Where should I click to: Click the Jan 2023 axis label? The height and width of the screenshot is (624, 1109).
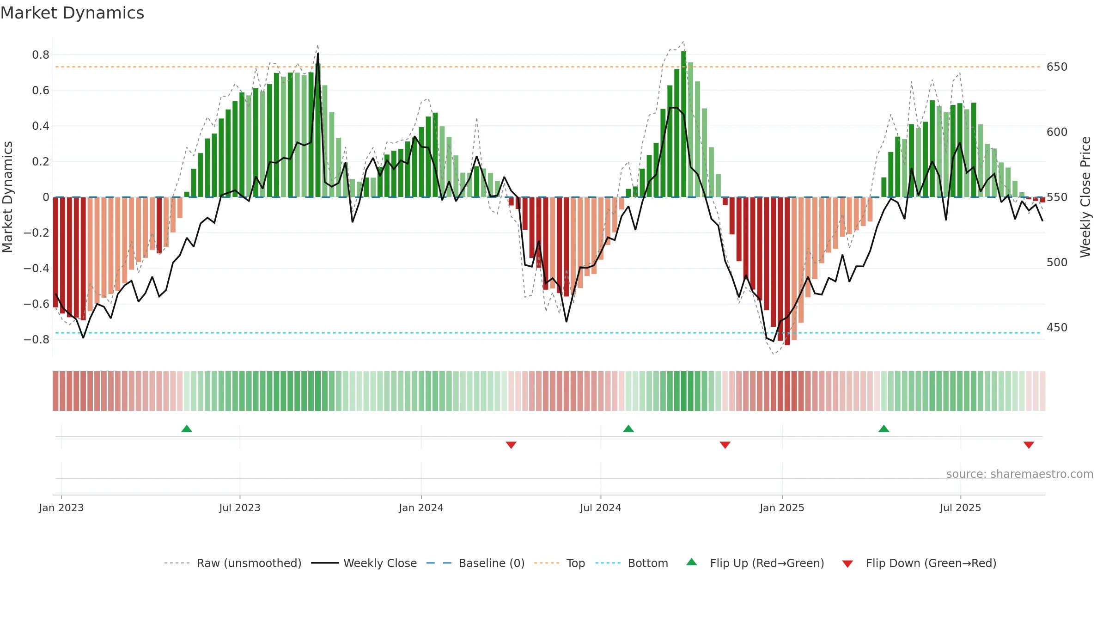click(x=61, y=508)
